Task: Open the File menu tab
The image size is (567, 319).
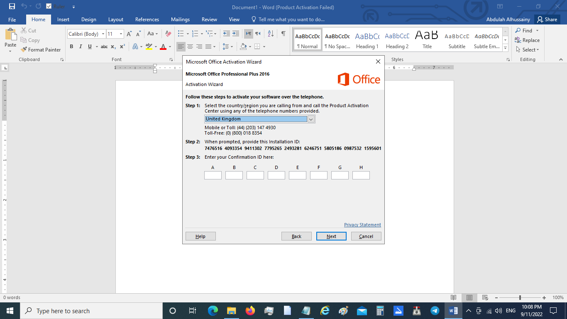Action: click(x=12, y=20)
